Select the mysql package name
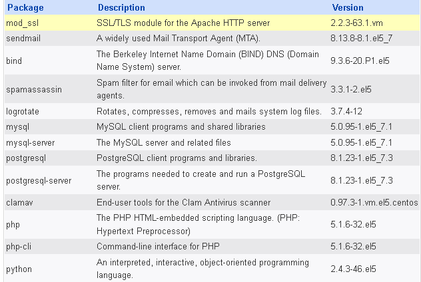 click(17, 126)
